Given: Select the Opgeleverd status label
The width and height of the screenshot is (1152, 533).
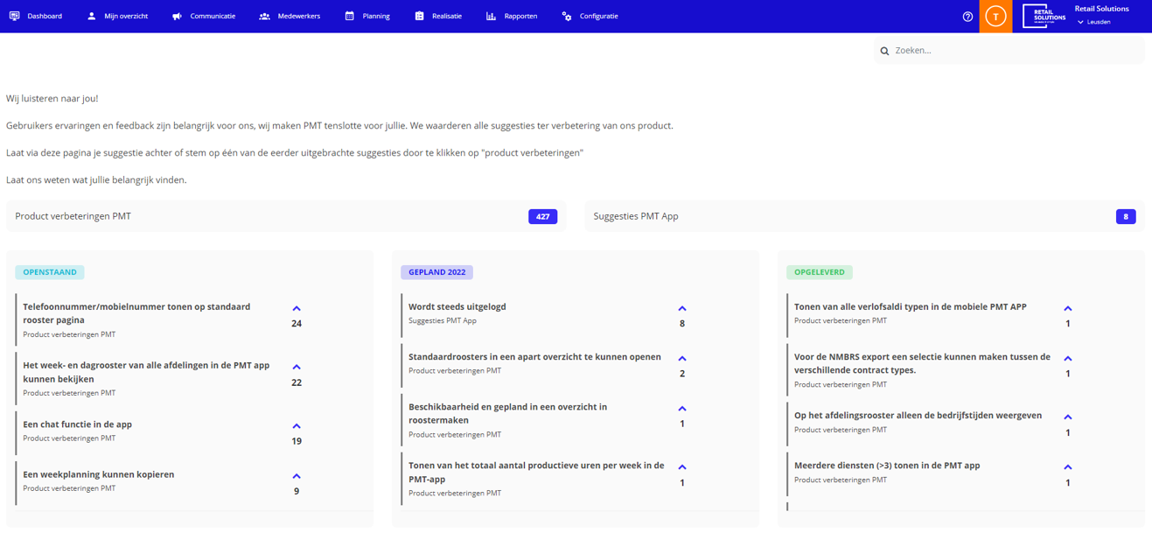Looking at the screenshot, I should point(820,272).
